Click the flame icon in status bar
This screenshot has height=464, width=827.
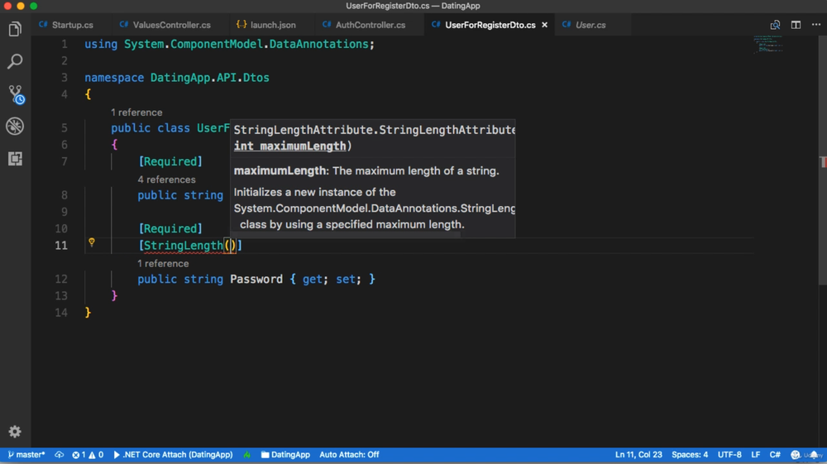(x=246, y=455)
